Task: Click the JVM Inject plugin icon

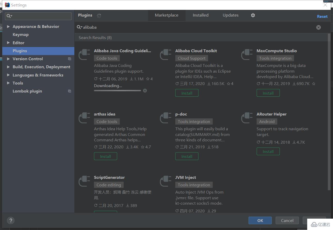Action: coord(165,181)
